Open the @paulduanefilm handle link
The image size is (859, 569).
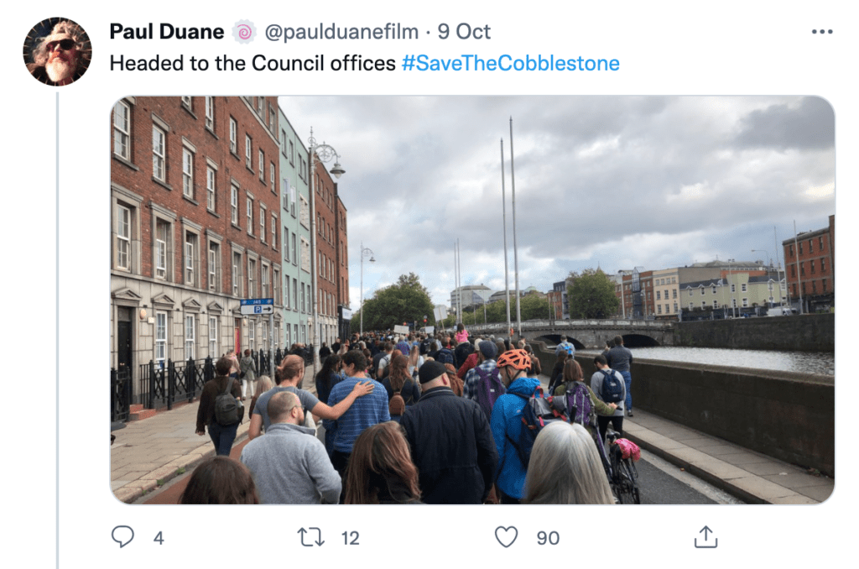(x=341, y=32)
